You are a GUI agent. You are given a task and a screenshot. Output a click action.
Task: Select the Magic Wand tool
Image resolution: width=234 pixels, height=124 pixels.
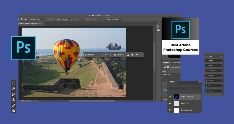coord(14,88)
